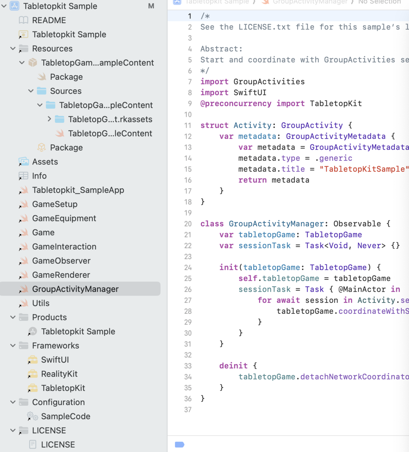Click the Swift icon beside GameObserver
Image resolution: width=409 pixels, height=452 pixels.
(x=24, y=261)
